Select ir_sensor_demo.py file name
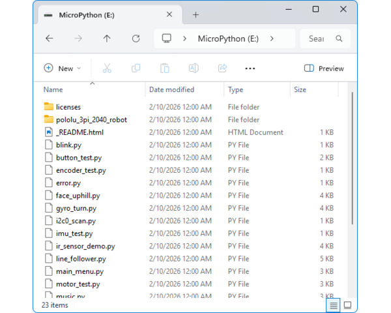This screenshot has width=391, height=313. pos(85,246)
